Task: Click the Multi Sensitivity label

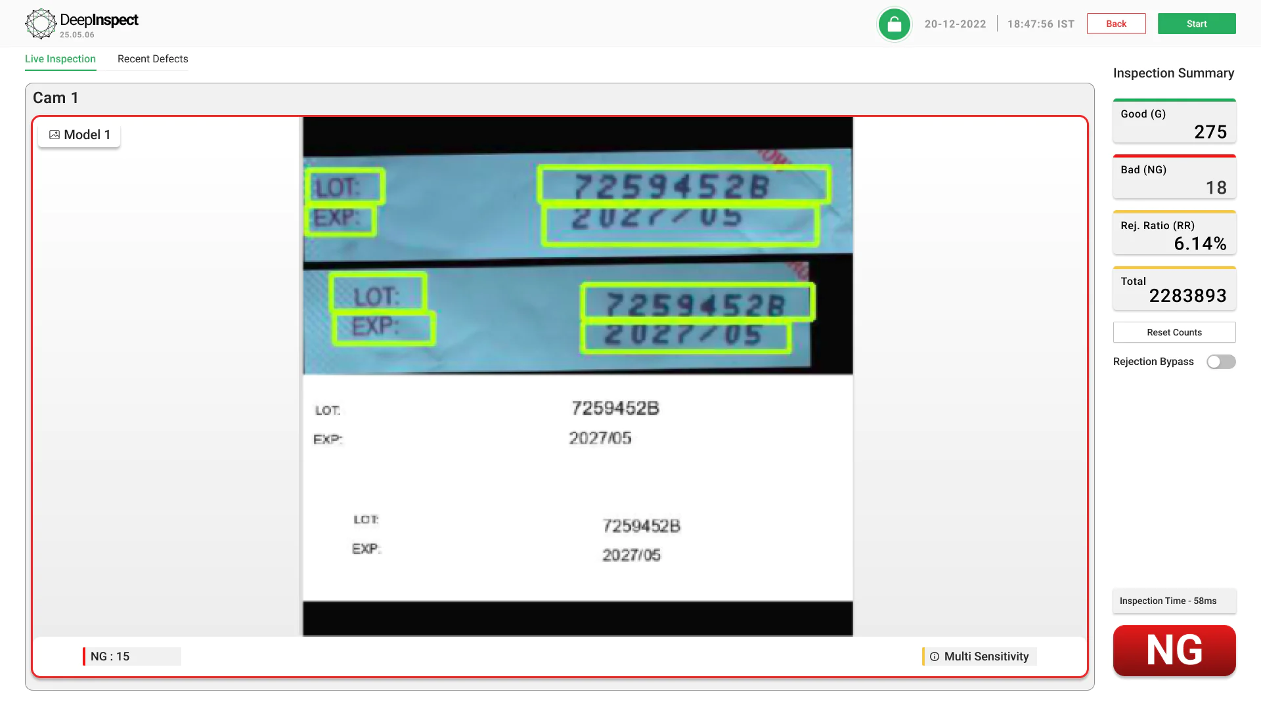Action: point(986,656)
